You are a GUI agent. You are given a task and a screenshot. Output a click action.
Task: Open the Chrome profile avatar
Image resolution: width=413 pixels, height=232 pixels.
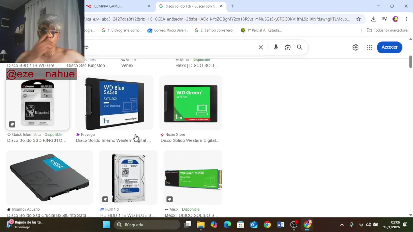396,19
